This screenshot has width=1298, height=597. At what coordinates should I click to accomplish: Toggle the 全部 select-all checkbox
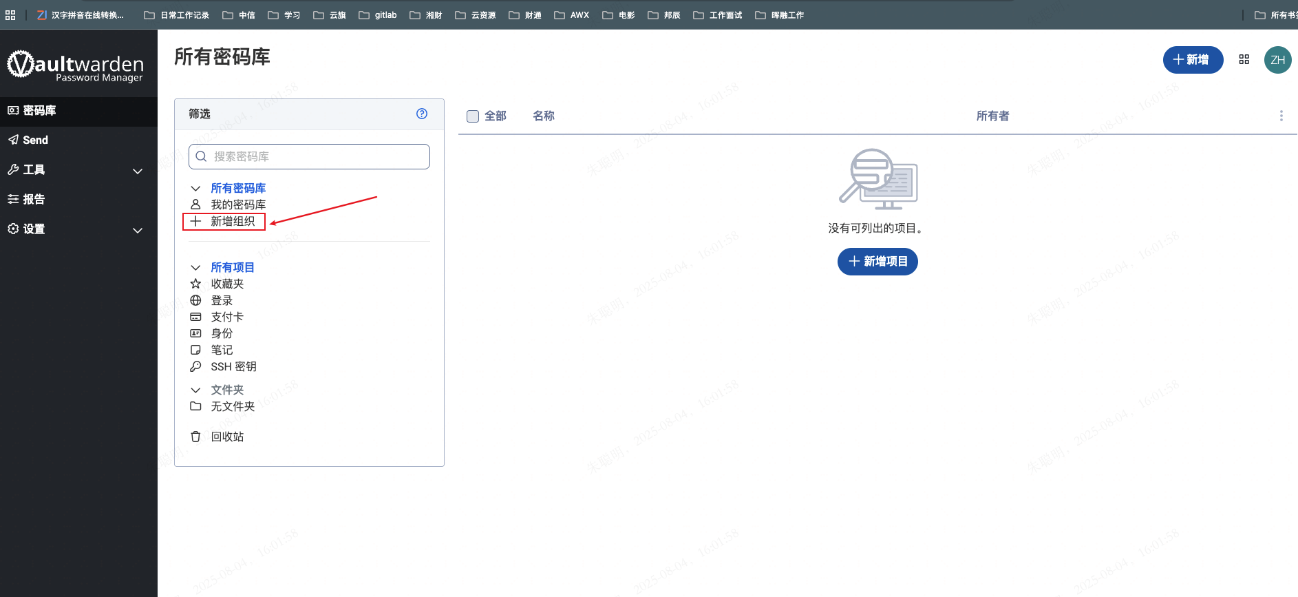(x=473, y=116)
